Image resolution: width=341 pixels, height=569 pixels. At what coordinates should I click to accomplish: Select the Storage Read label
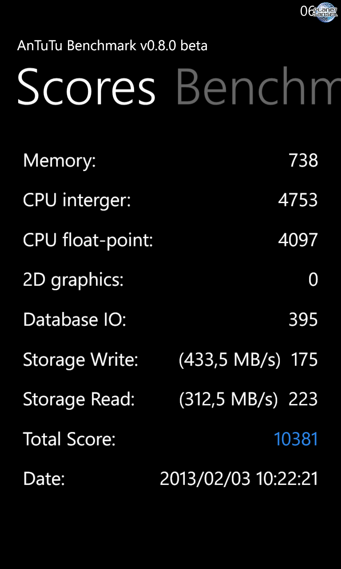click(x=79, y=400)
